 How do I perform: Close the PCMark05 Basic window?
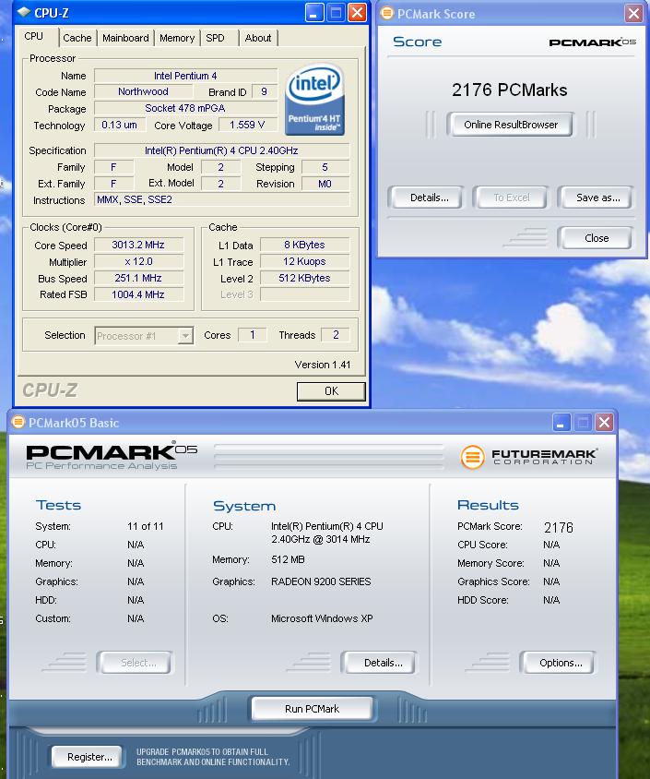(604, 423)
